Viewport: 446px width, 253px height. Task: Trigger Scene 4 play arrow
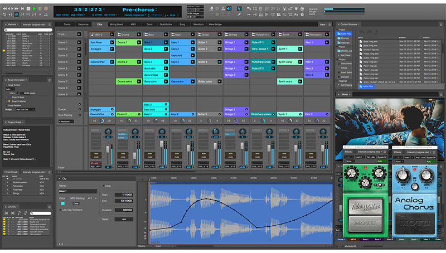79,62
